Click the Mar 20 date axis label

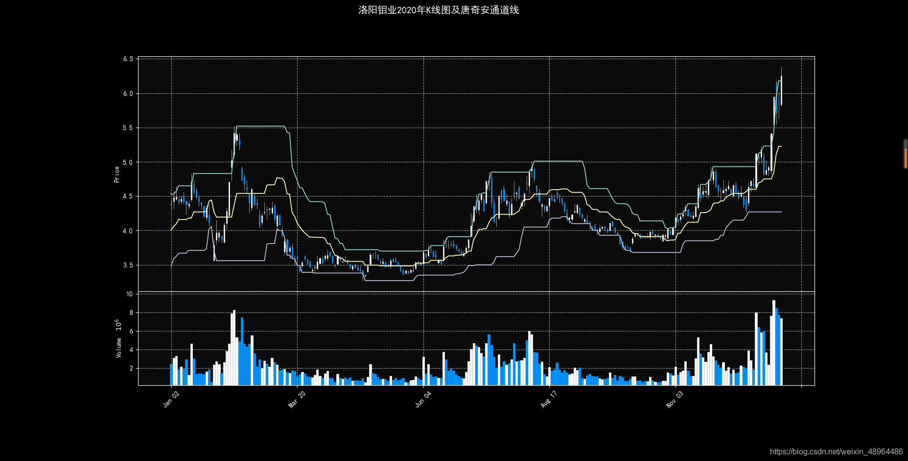(297, 399)
